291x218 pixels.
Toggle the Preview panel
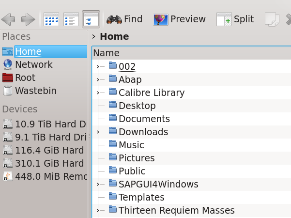[180, 19]
